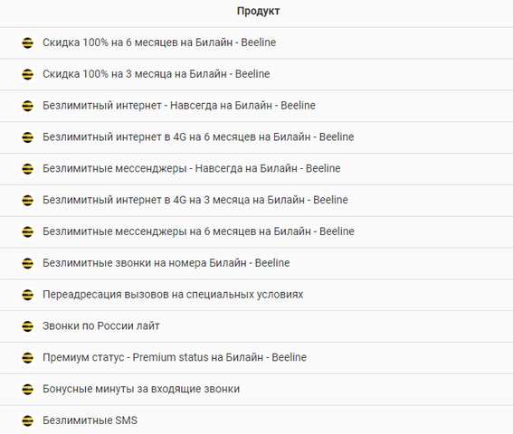Open Скидка 100% на 3 месяца product link
The image size is (513, 434).
tap(157, 74)
